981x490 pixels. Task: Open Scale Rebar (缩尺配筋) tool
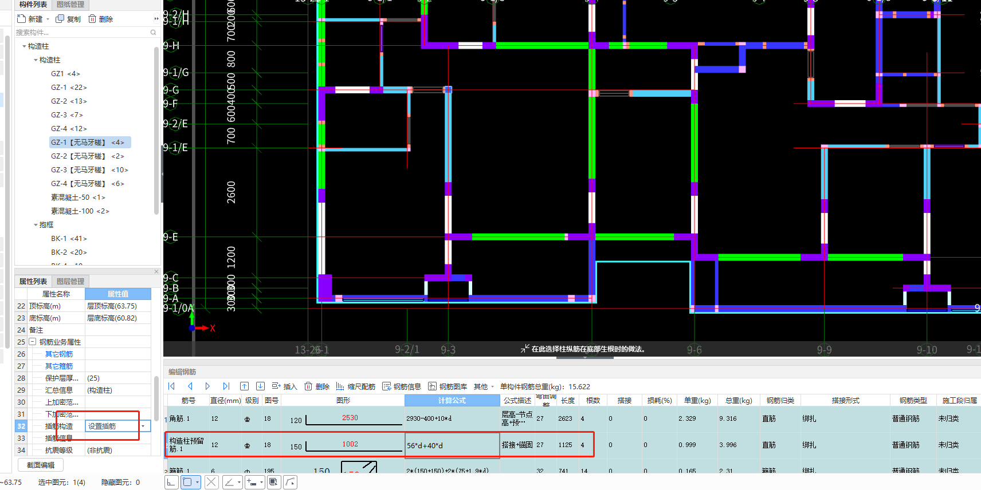(355, 386)
